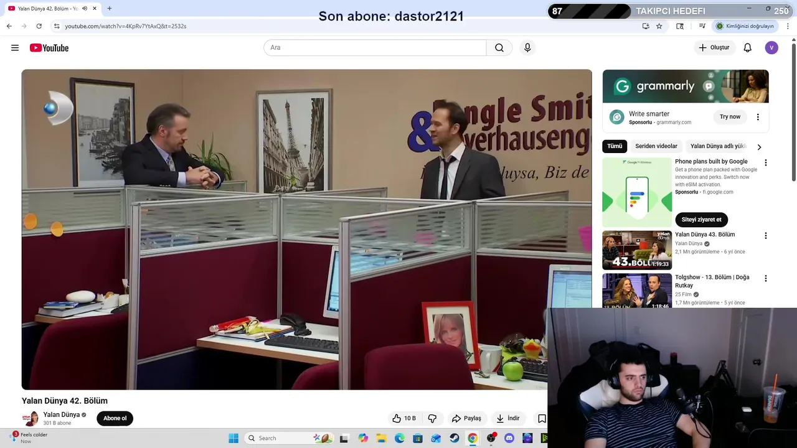Image resolution: width=797 pixels, height=448 pixels.
Task: Reload the current page
Action: click(x=39, y=26)
